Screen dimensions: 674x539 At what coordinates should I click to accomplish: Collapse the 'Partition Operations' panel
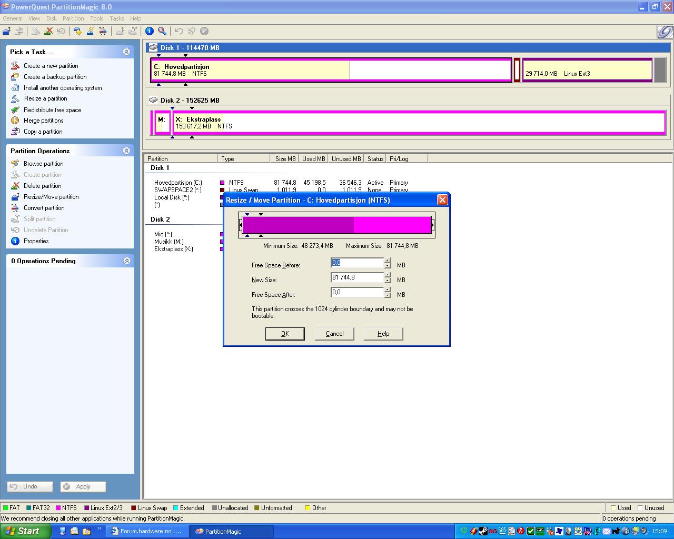pyautogui.click(x=126, y=151)
